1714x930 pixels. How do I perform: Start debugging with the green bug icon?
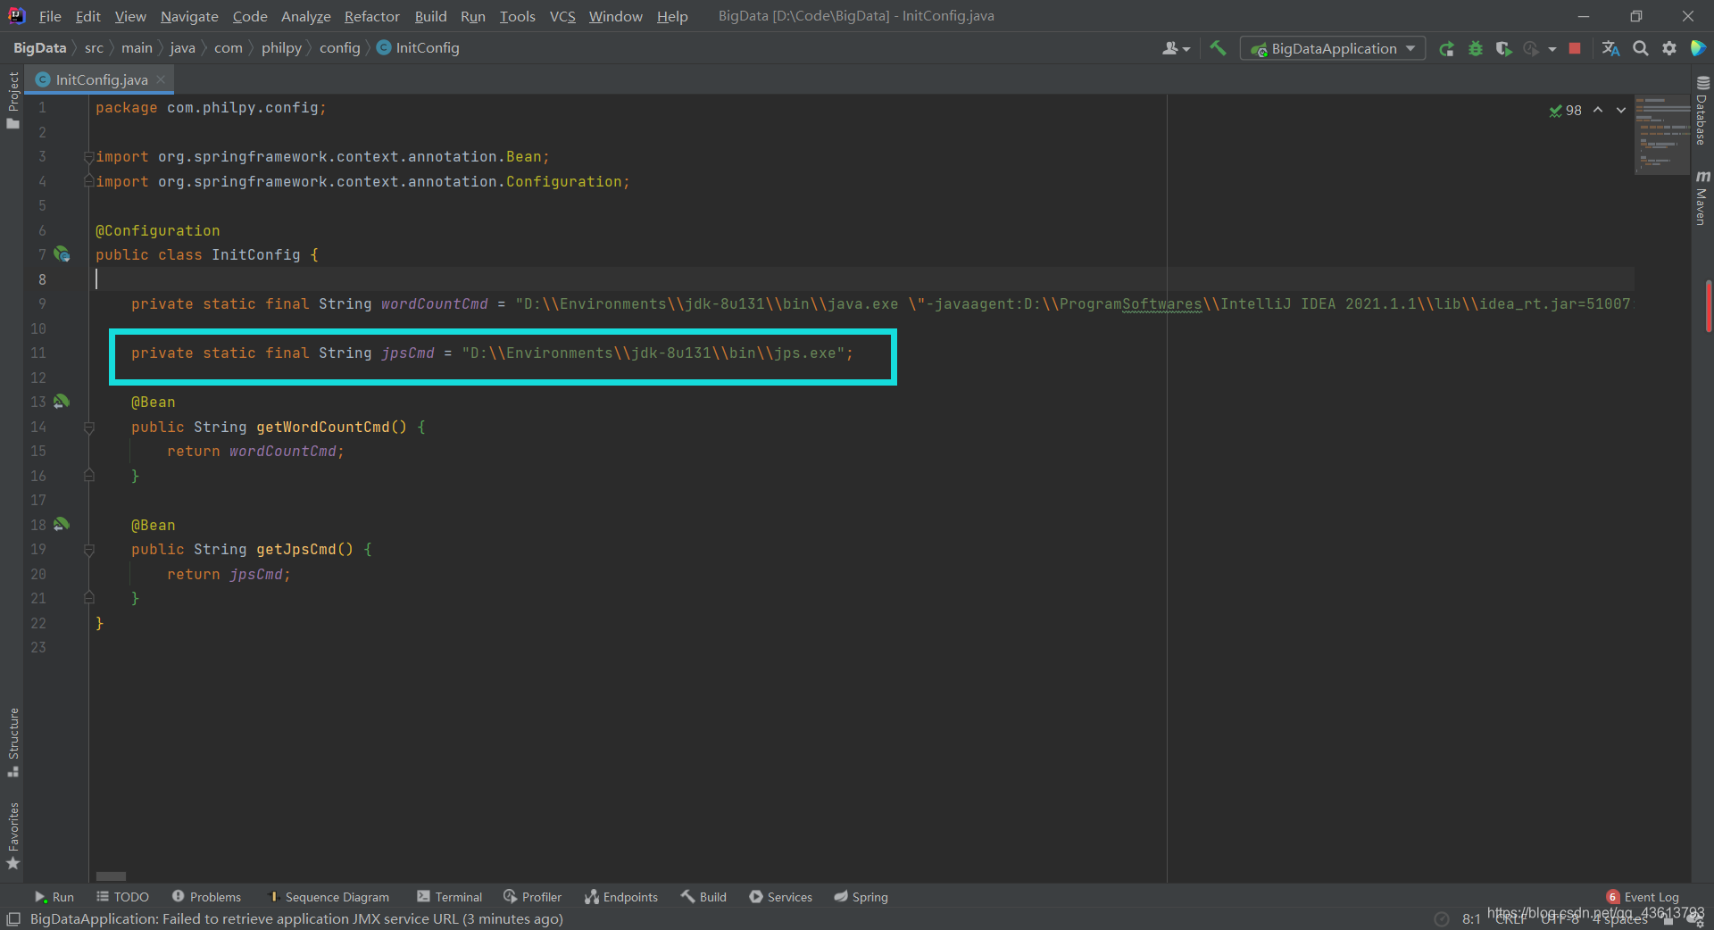(x=1476, y=48)
